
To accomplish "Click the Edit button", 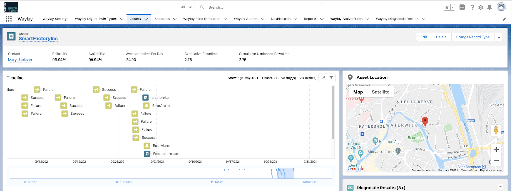I will click(x=424, y=37).
